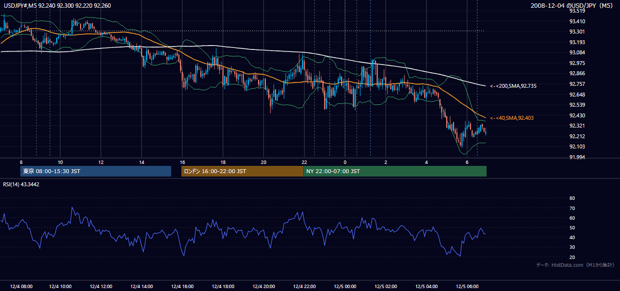Screen dimensions: 620x291
Task: Click hour label 16 under the price chart
Action: [x=182, y=162]
